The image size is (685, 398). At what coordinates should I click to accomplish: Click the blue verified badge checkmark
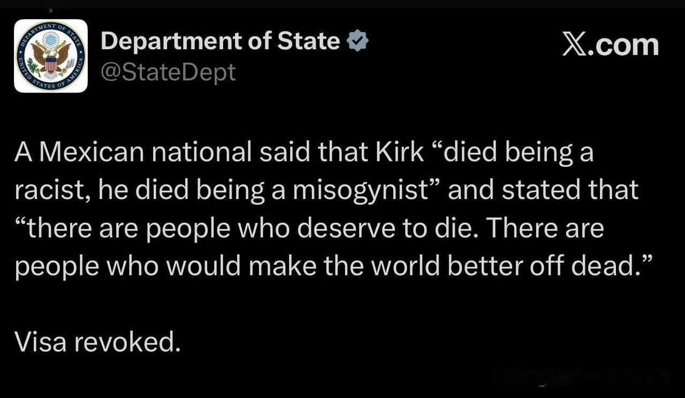(x=357, y=41)
